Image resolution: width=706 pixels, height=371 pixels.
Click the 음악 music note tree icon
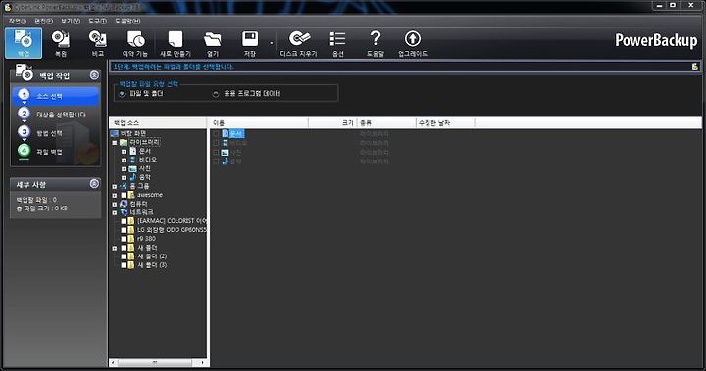click(x=132, y=177)
